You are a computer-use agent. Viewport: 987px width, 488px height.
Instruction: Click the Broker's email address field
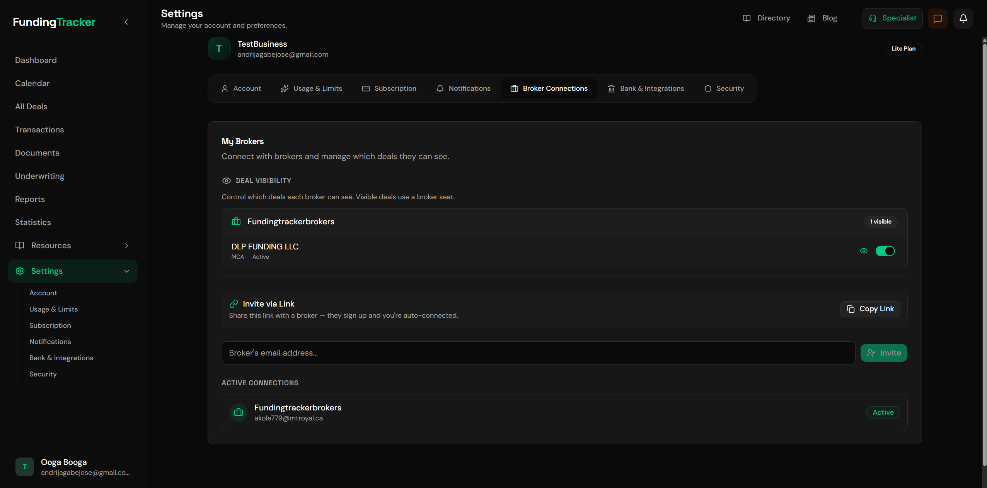click(538, 353)
